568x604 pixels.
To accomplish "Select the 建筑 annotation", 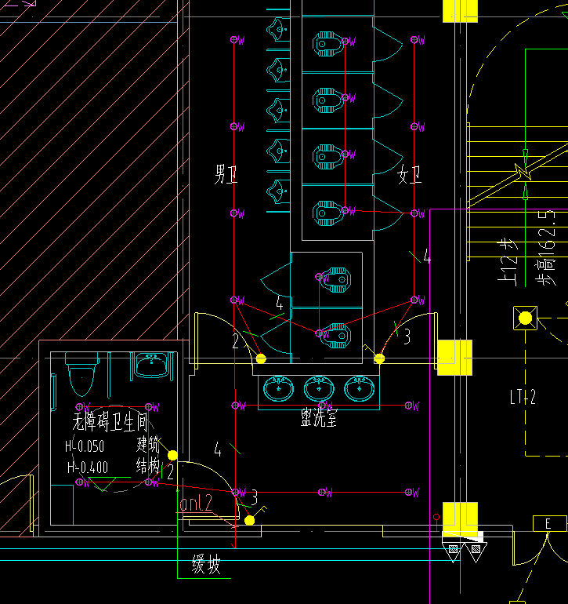I will pos(148,445).
